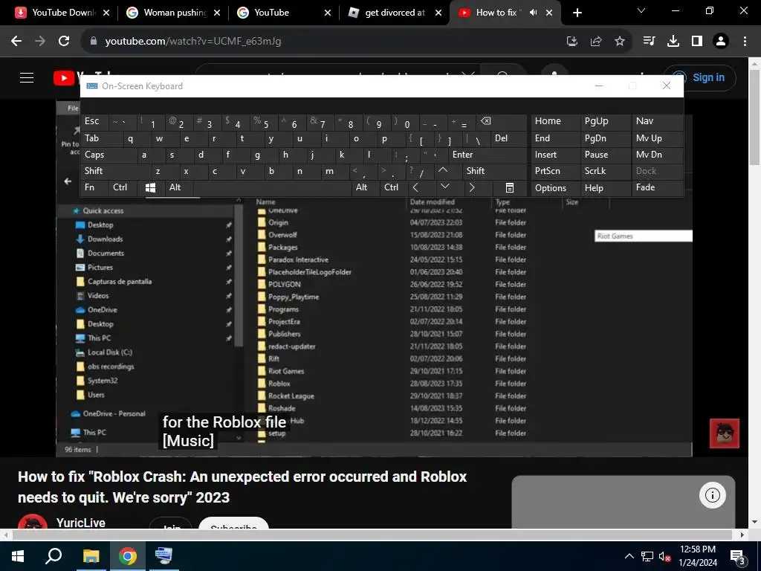Screen dimensions: 761x571
Task: Click the muted volume tray icon
Action: [664, 556]
